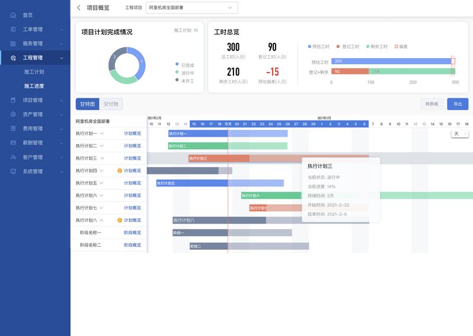The height and width of the screenshot is (336, 473).
Task: Switch to the 交付物 tab
Action: click(111, 104)
